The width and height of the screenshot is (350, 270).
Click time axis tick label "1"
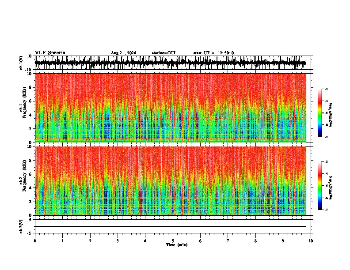62,241
